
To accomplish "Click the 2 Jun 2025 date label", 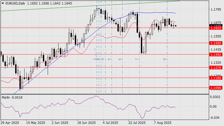I will click(60, 123).
